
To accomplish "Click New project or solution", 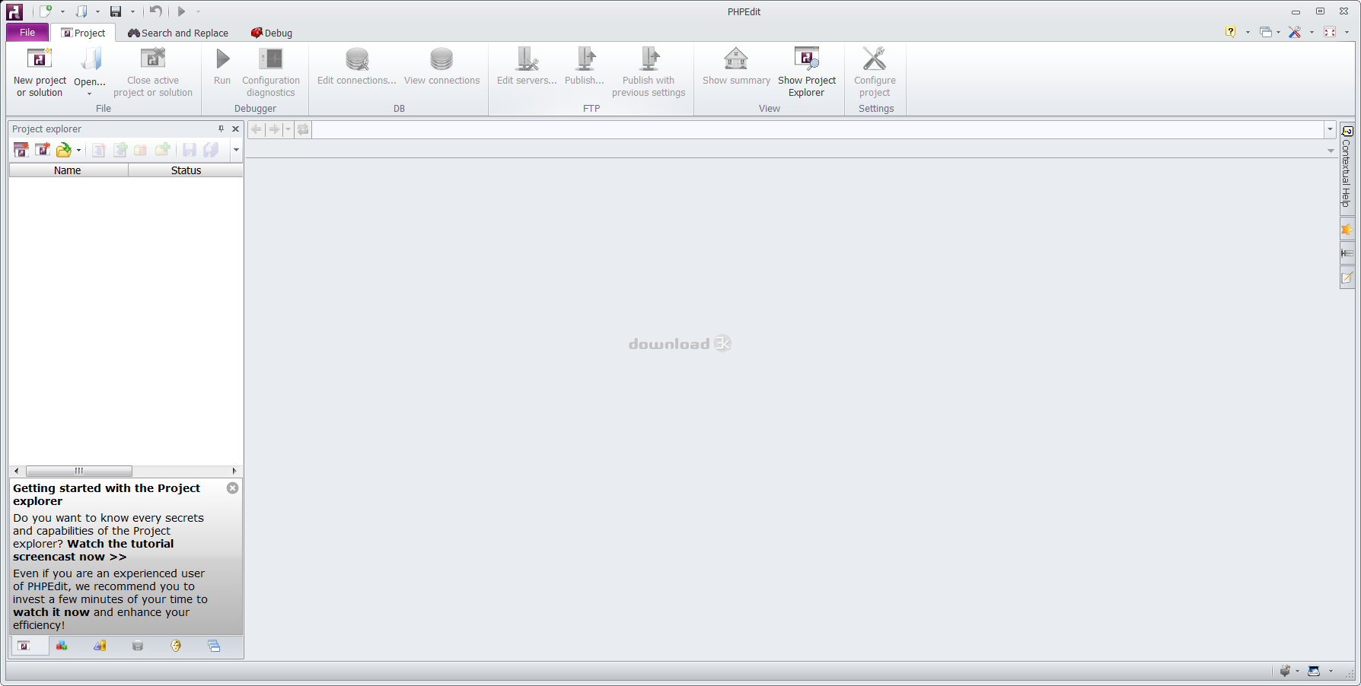I will (40, 71).
